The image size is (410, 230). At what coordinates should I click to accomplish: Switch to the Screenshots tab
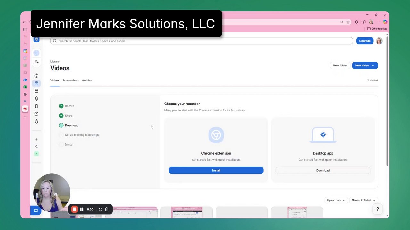70,80
